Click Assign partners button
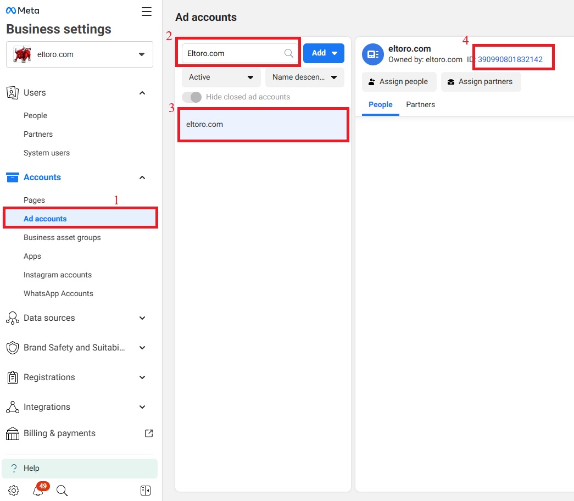The width and height of the screenshot is (574, 501). click(481, 82)
